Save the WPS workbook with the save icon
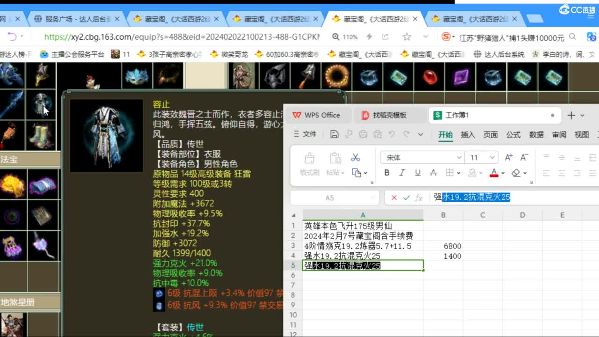Viewport: 599px width, 337px height. (334, 134)
